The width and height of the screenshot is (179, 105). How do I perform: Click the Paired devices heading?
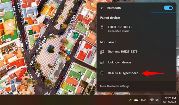click(x=110, y=18)
